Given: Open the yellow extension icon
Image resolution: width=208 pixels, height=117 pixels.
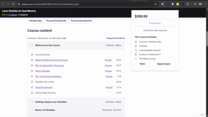Looking at the screenshot, I should click(x=177, y=4).
